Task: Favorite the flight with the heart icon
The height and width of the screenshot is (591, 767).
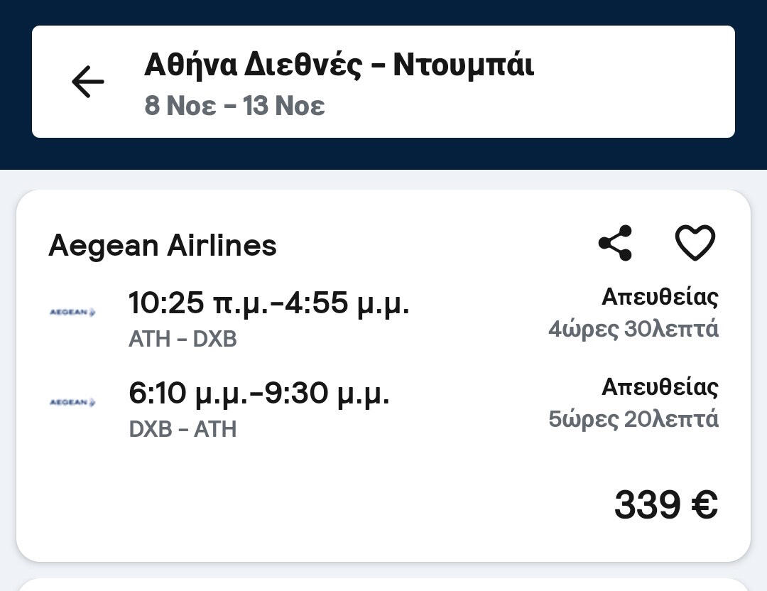Action: pos(695,243)
